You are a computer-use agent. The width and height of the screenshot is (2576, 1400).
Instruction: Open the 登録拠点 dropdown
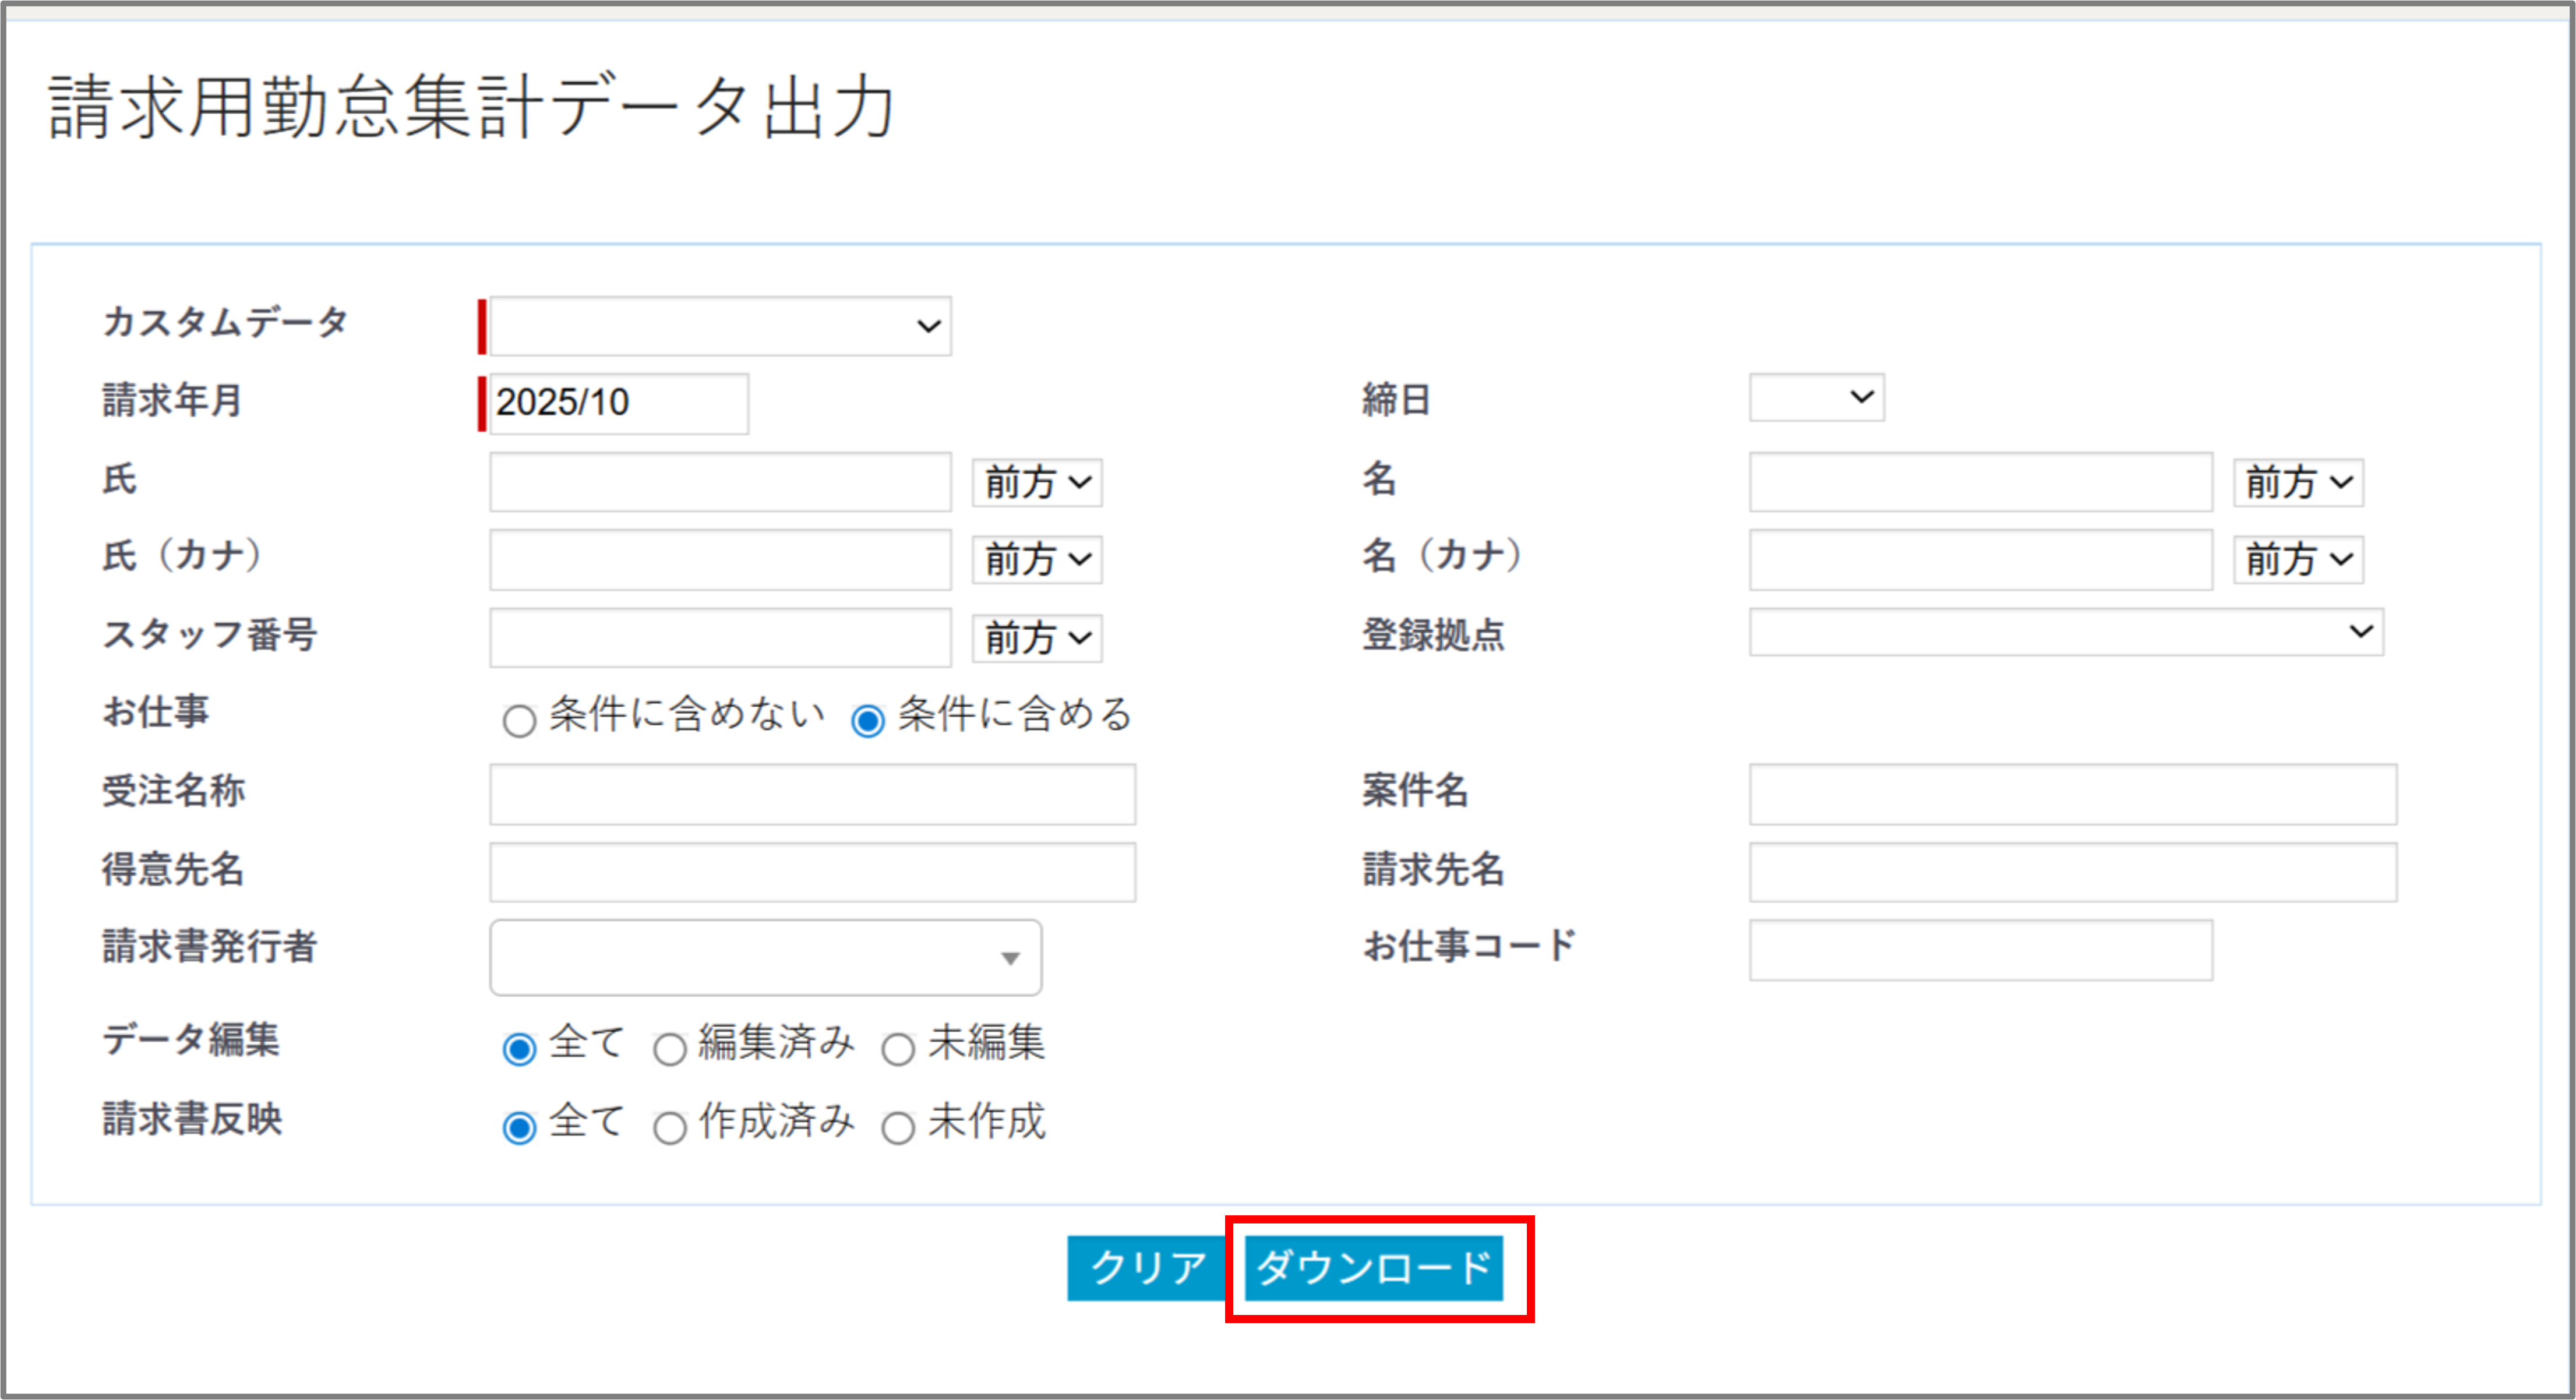point(2066,632)
